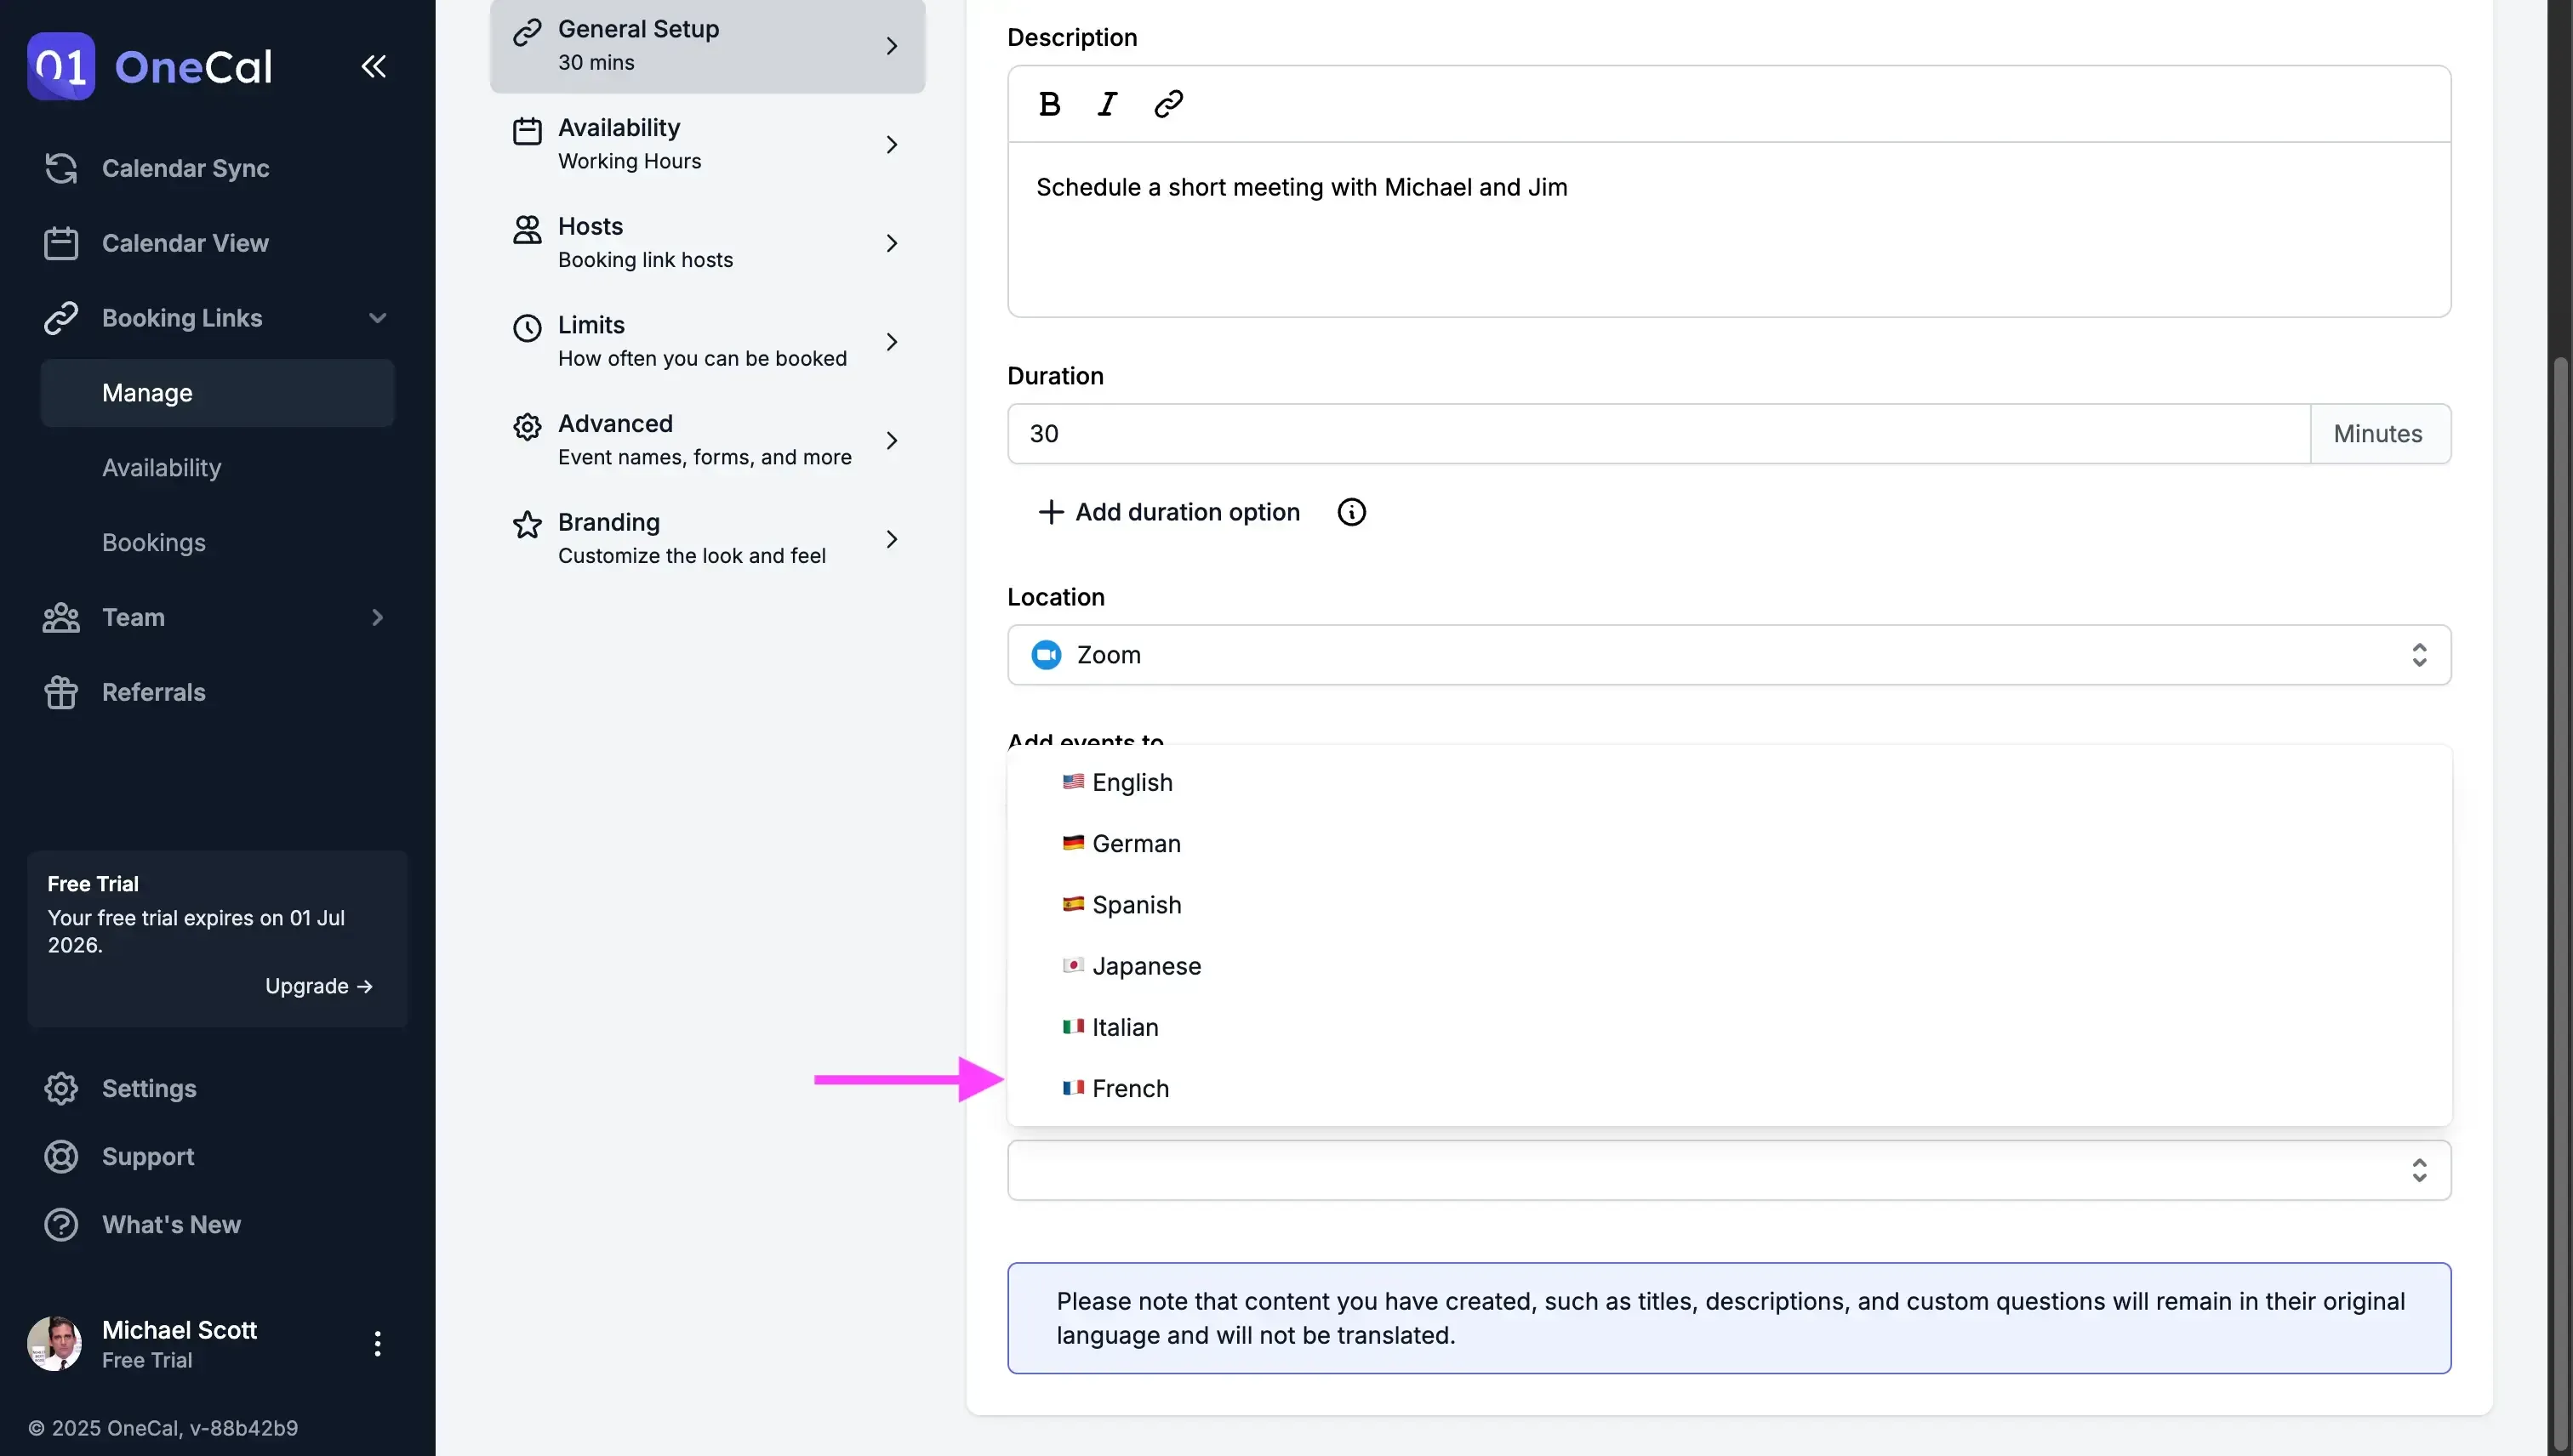Screen dimensions: 2573x1456
Task: Go to Branding settings section
Action: (x=706, y=539)
